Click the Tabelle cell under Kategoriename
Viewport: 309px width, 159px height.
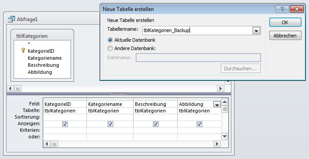tap(110, 111)
